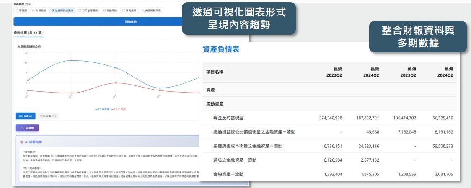Click the icon beside AI 摘要結果 heading

pyautogui.click(x=21, y=142)
